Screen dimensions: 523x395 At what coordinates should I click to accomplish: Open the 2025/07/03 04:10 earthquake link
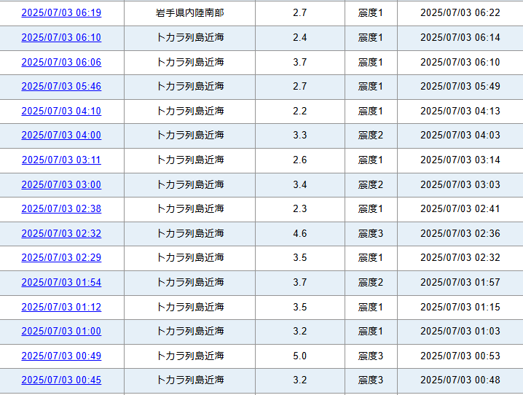(x=61, y=111)
